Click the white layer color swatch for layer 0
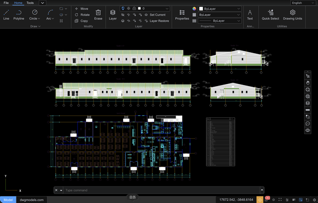Screen dimensions: 318x203 pos(139,9)
